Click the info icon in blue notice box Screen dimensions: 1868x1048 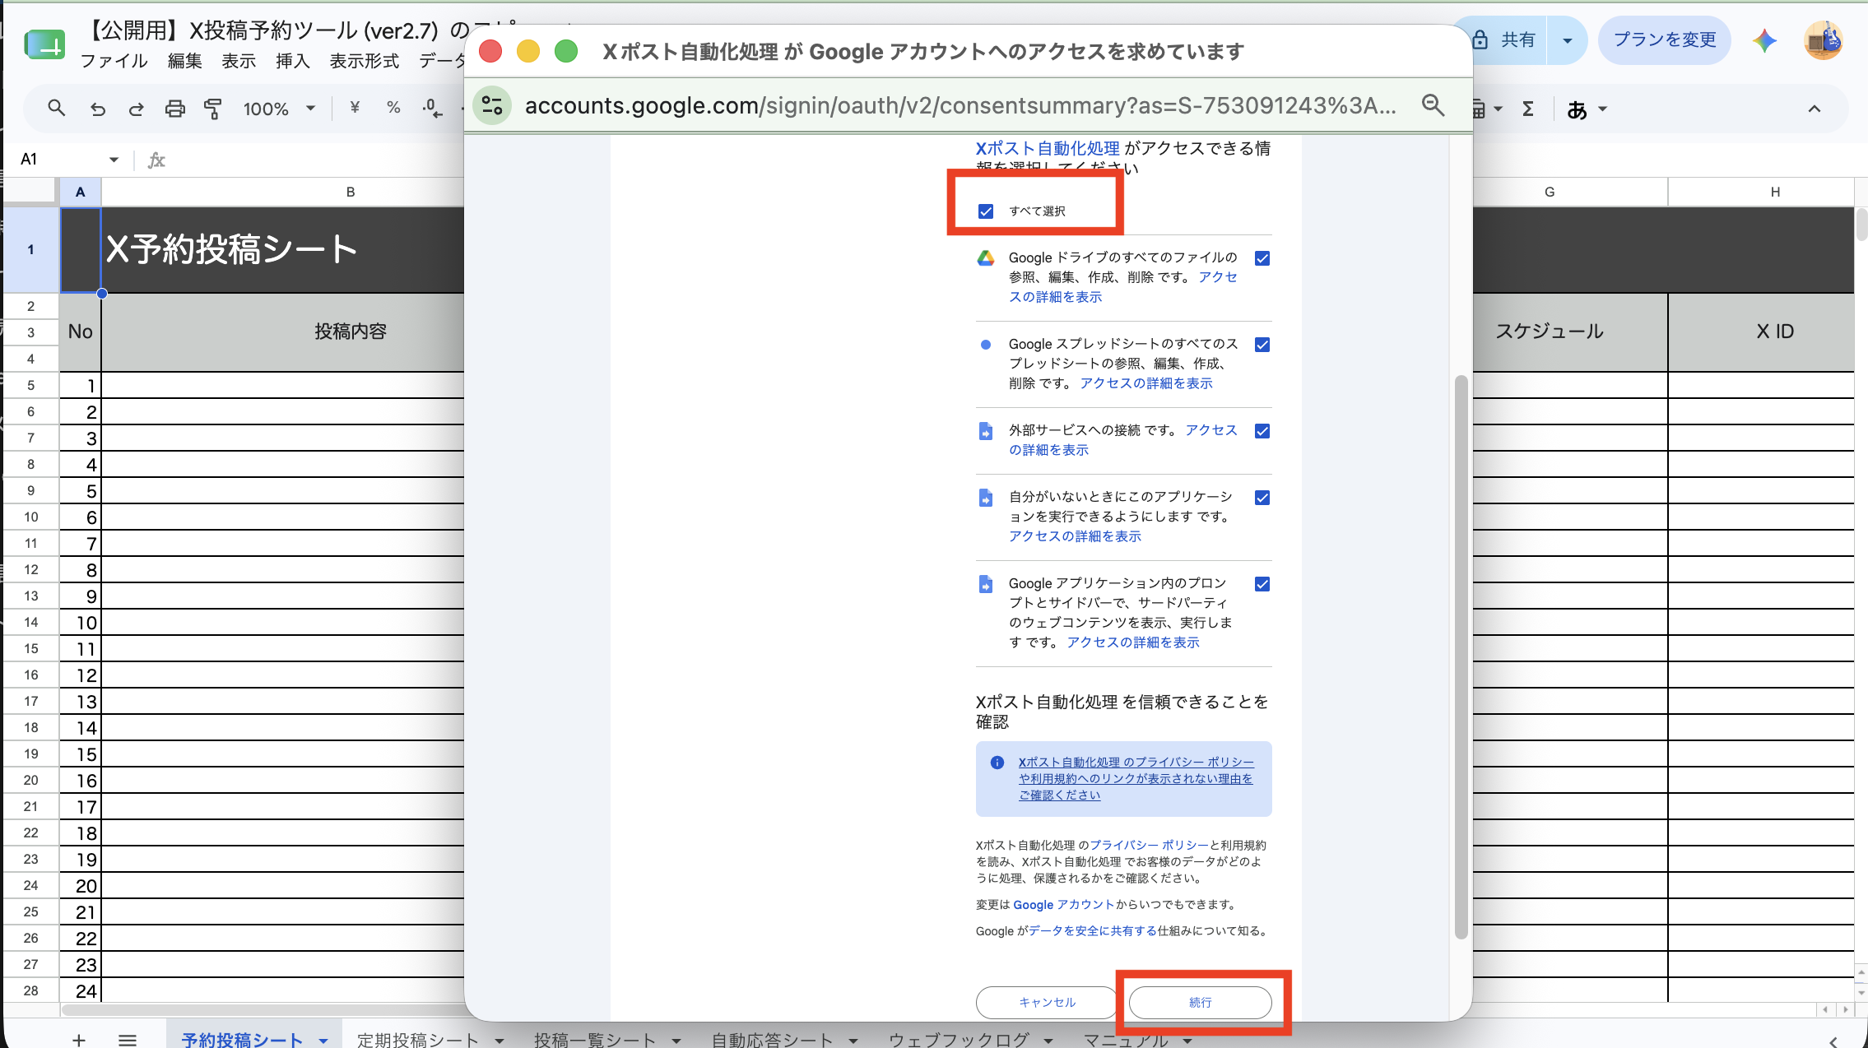point(997,763)
